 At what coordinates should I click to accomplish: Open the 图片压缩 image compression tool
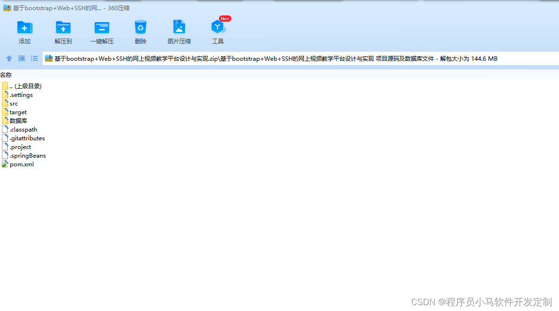pos(179,27)
